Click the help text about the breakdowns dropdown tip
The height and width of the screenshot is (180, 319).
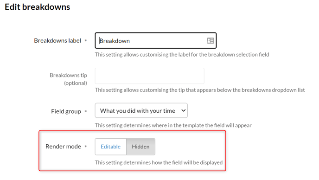[x=200, y=90]
